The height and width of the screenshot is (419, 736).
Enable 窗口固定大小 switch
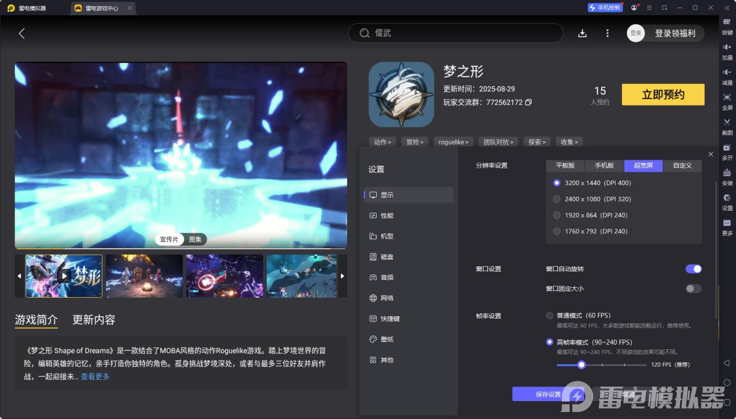pyautogui.click(x=694, y=288)
